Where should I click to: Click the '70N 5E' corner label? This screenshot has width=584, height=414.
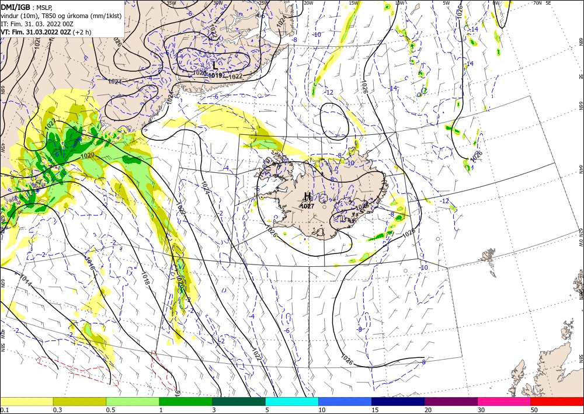542,3
